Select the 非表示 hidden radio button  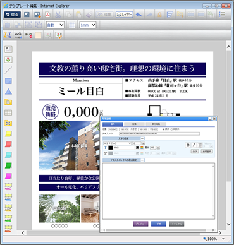[171, 129]
